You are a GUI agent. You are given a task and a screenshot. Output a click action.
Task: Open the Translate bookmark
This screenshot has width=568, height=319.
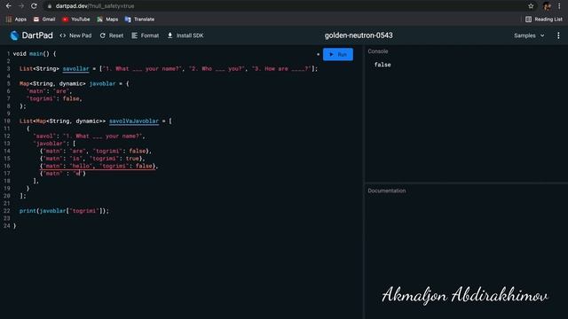tap(139, 19)
